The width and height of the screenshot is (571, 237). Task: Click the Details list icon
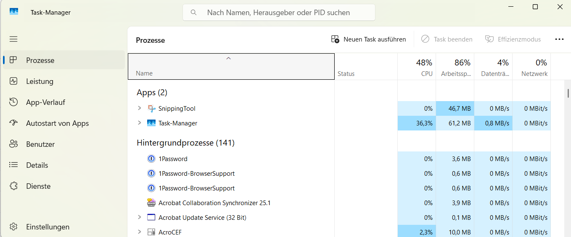[13, 165]
